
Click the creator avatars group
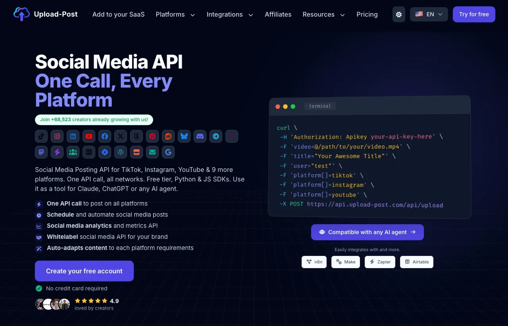(x=52, y=304)
